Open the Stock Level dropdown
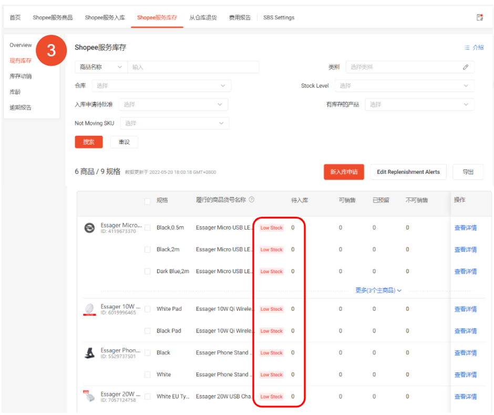Screen dimensions: 494x415 405,86
